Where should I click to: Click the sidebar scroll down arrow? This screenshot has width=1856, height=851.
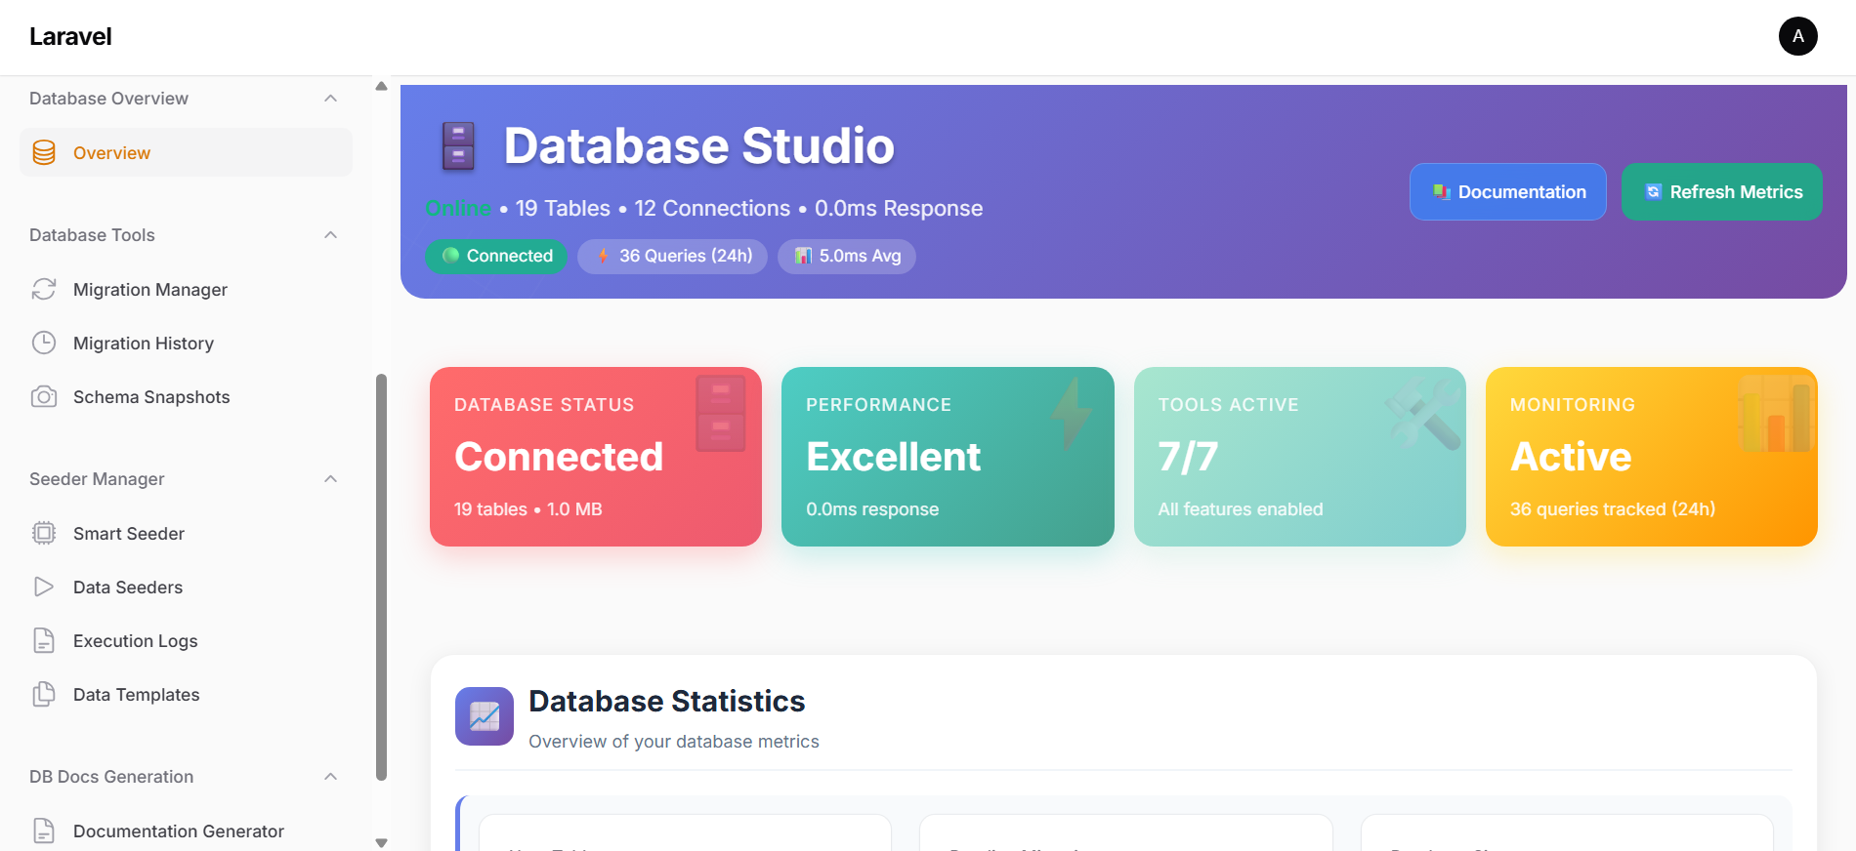381,842
